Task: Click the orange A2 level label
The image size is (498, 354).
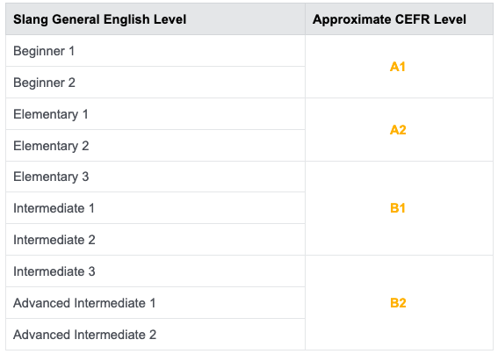Action: pos(398,130)
